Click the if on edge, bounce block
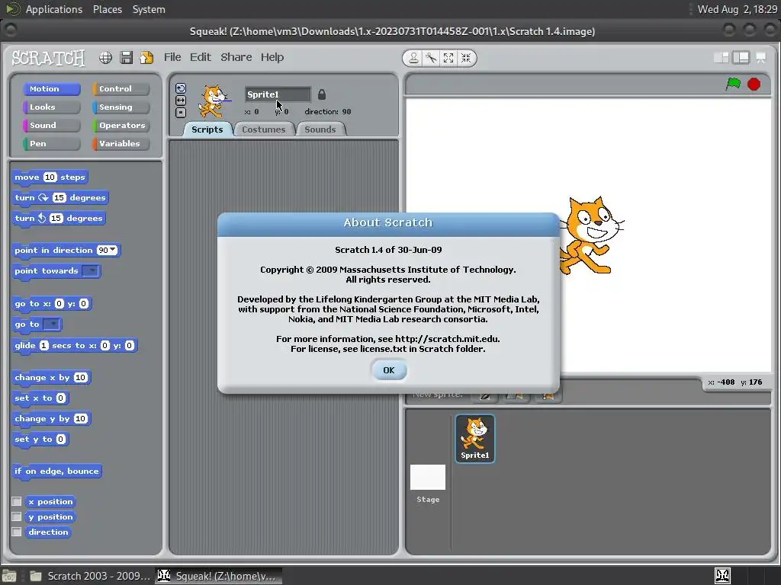The height and width of the screenshot is (585, 781). (56, 471)
